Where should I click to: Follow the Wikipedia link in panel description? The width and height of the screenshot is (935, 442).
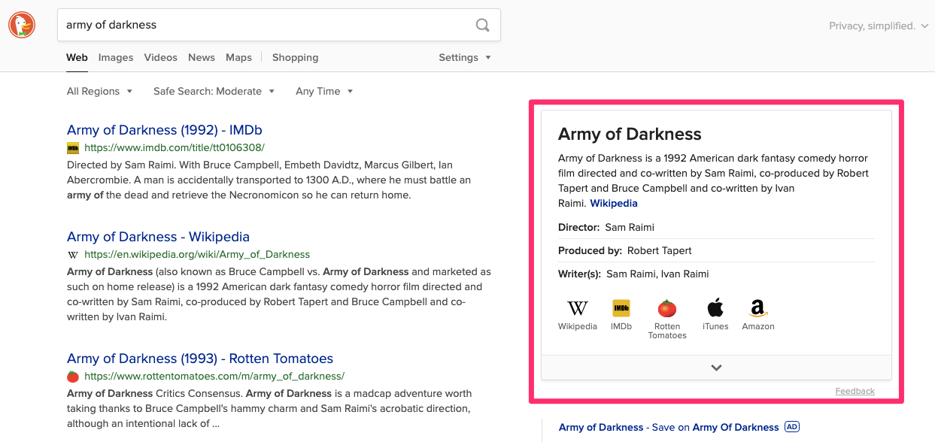point(614,204)
